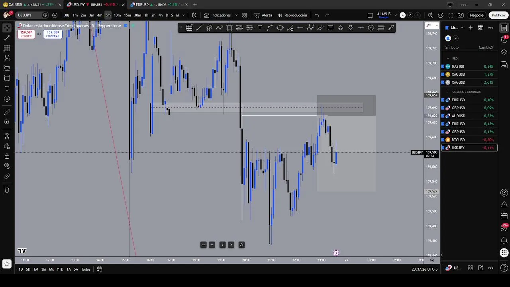This screenshot has width=510, height=287.
Task: Select the trend line tool in left sidebar
Action: [7, 38]
